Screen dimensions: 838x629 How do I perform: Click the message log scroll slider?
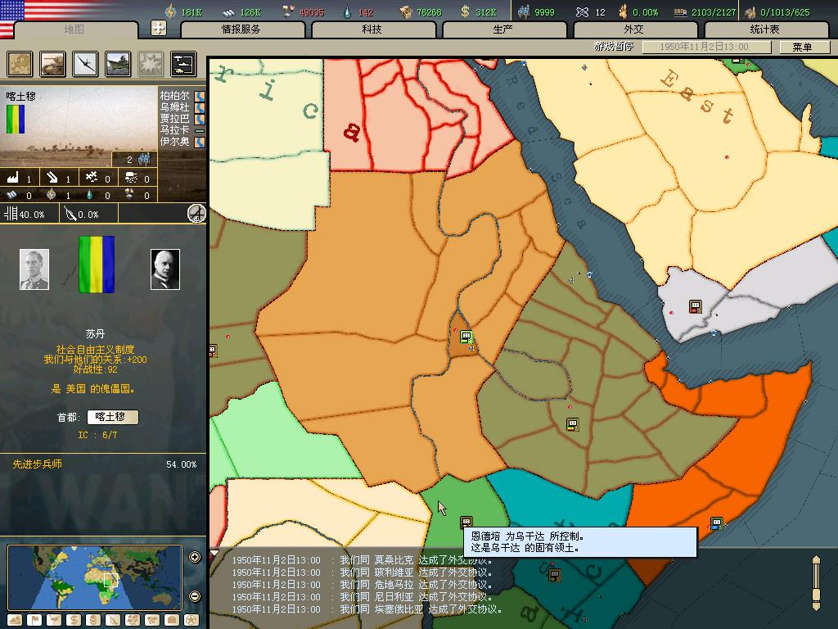816,583
